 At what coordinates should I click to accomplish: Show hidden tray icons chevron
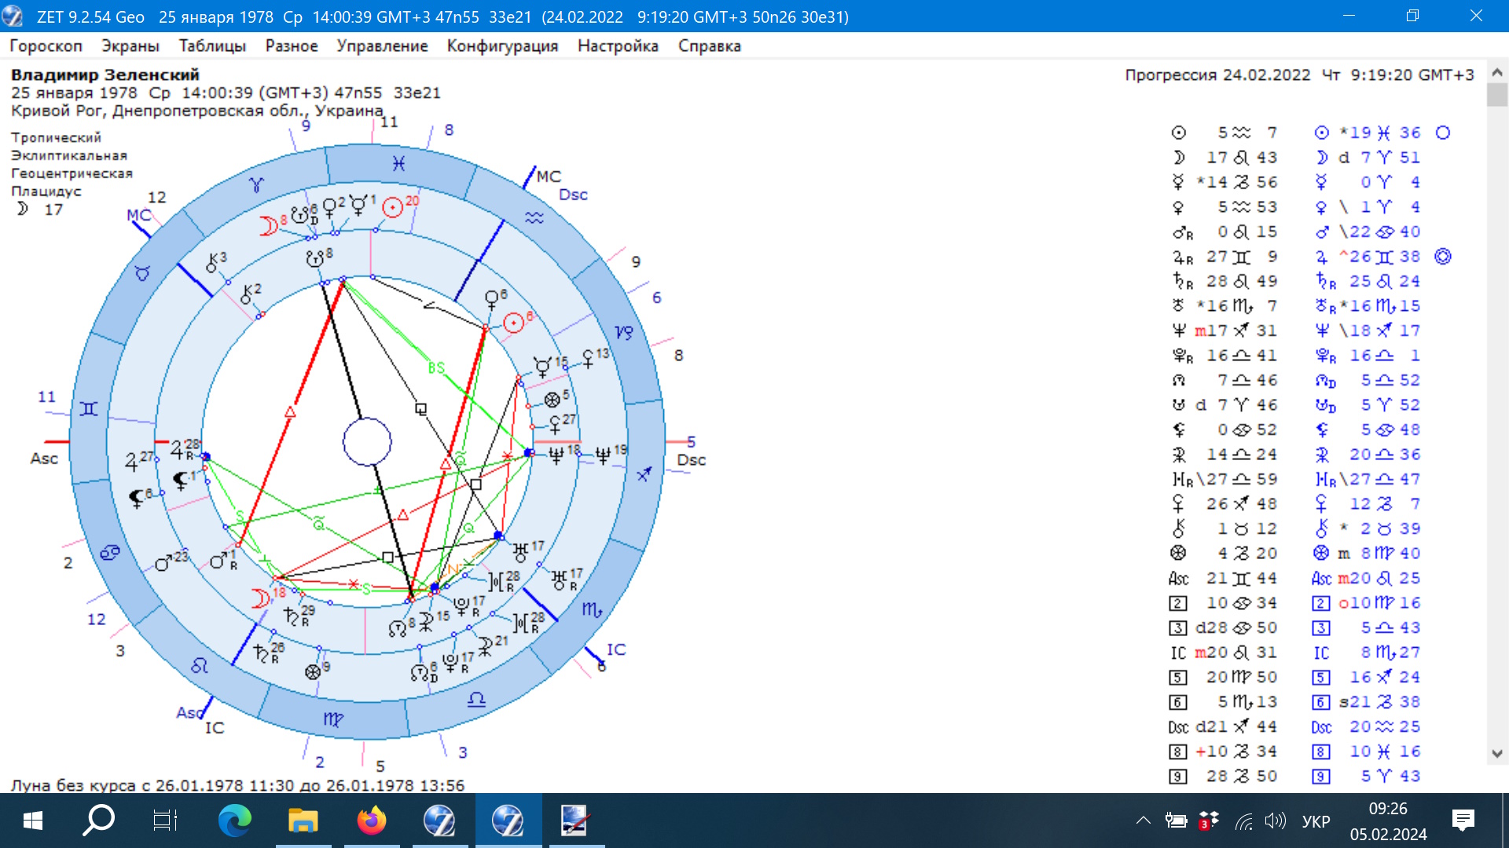[x=1143, y=821]
